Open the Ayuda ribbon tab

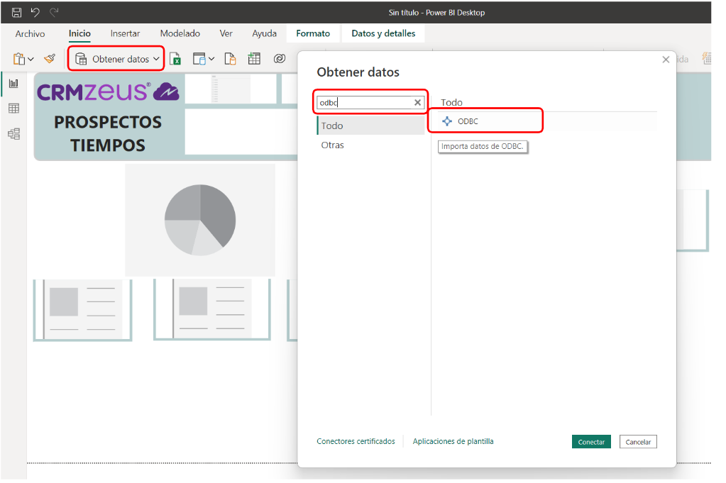pyautogui.click(x=265, y=33)
